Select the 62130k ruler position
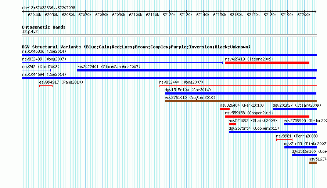 coord(186,15)
